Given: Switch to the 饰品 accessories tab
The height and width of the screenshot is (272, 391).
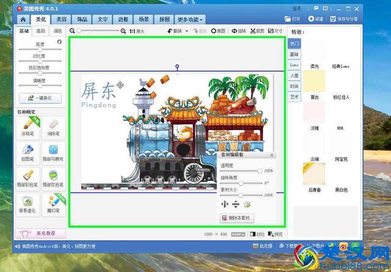Looking at the screenshot, I should [x=82, y=19].
